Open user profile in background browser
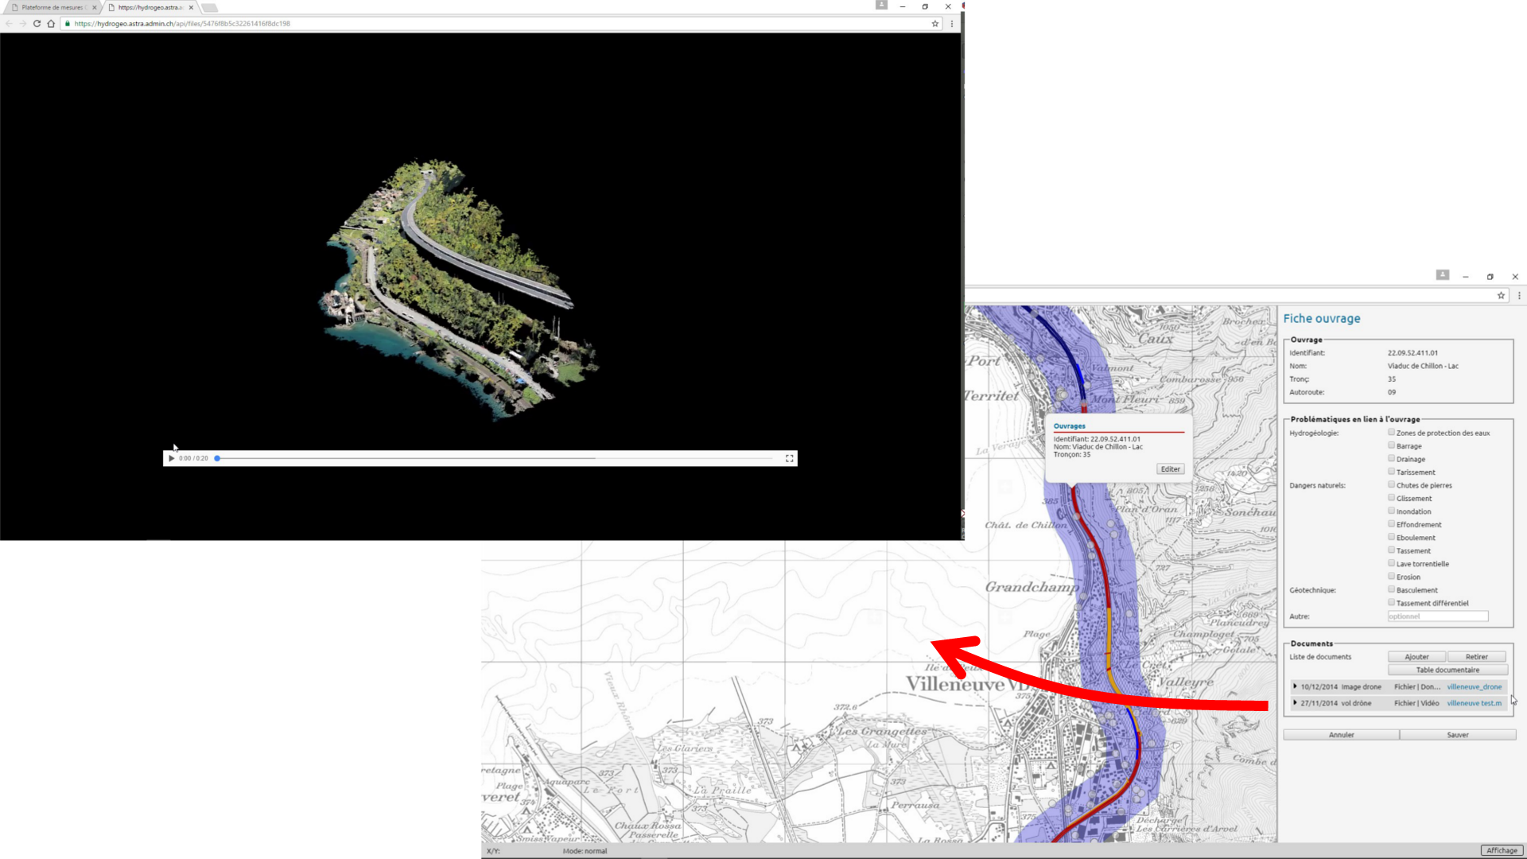Image resolution: width=1527 pixels, height=859 pixels. point(1443,274)
